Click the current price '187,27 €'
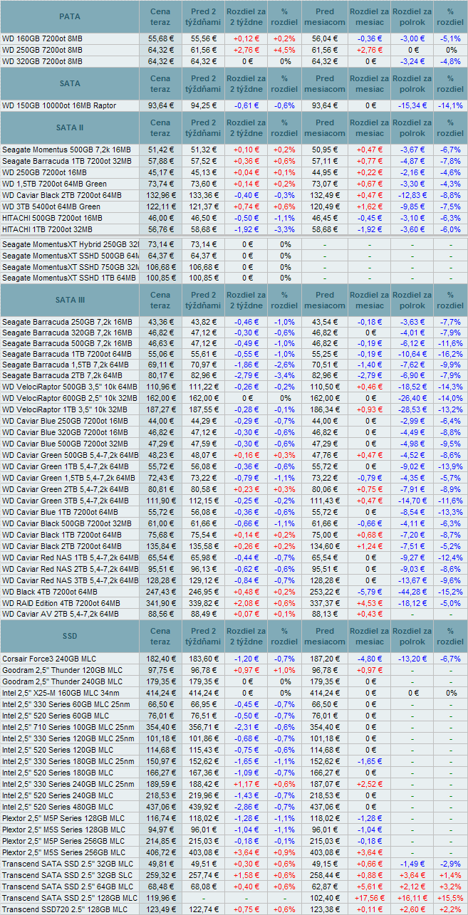This screenshot has width=468, height=915. coord(161,409)
